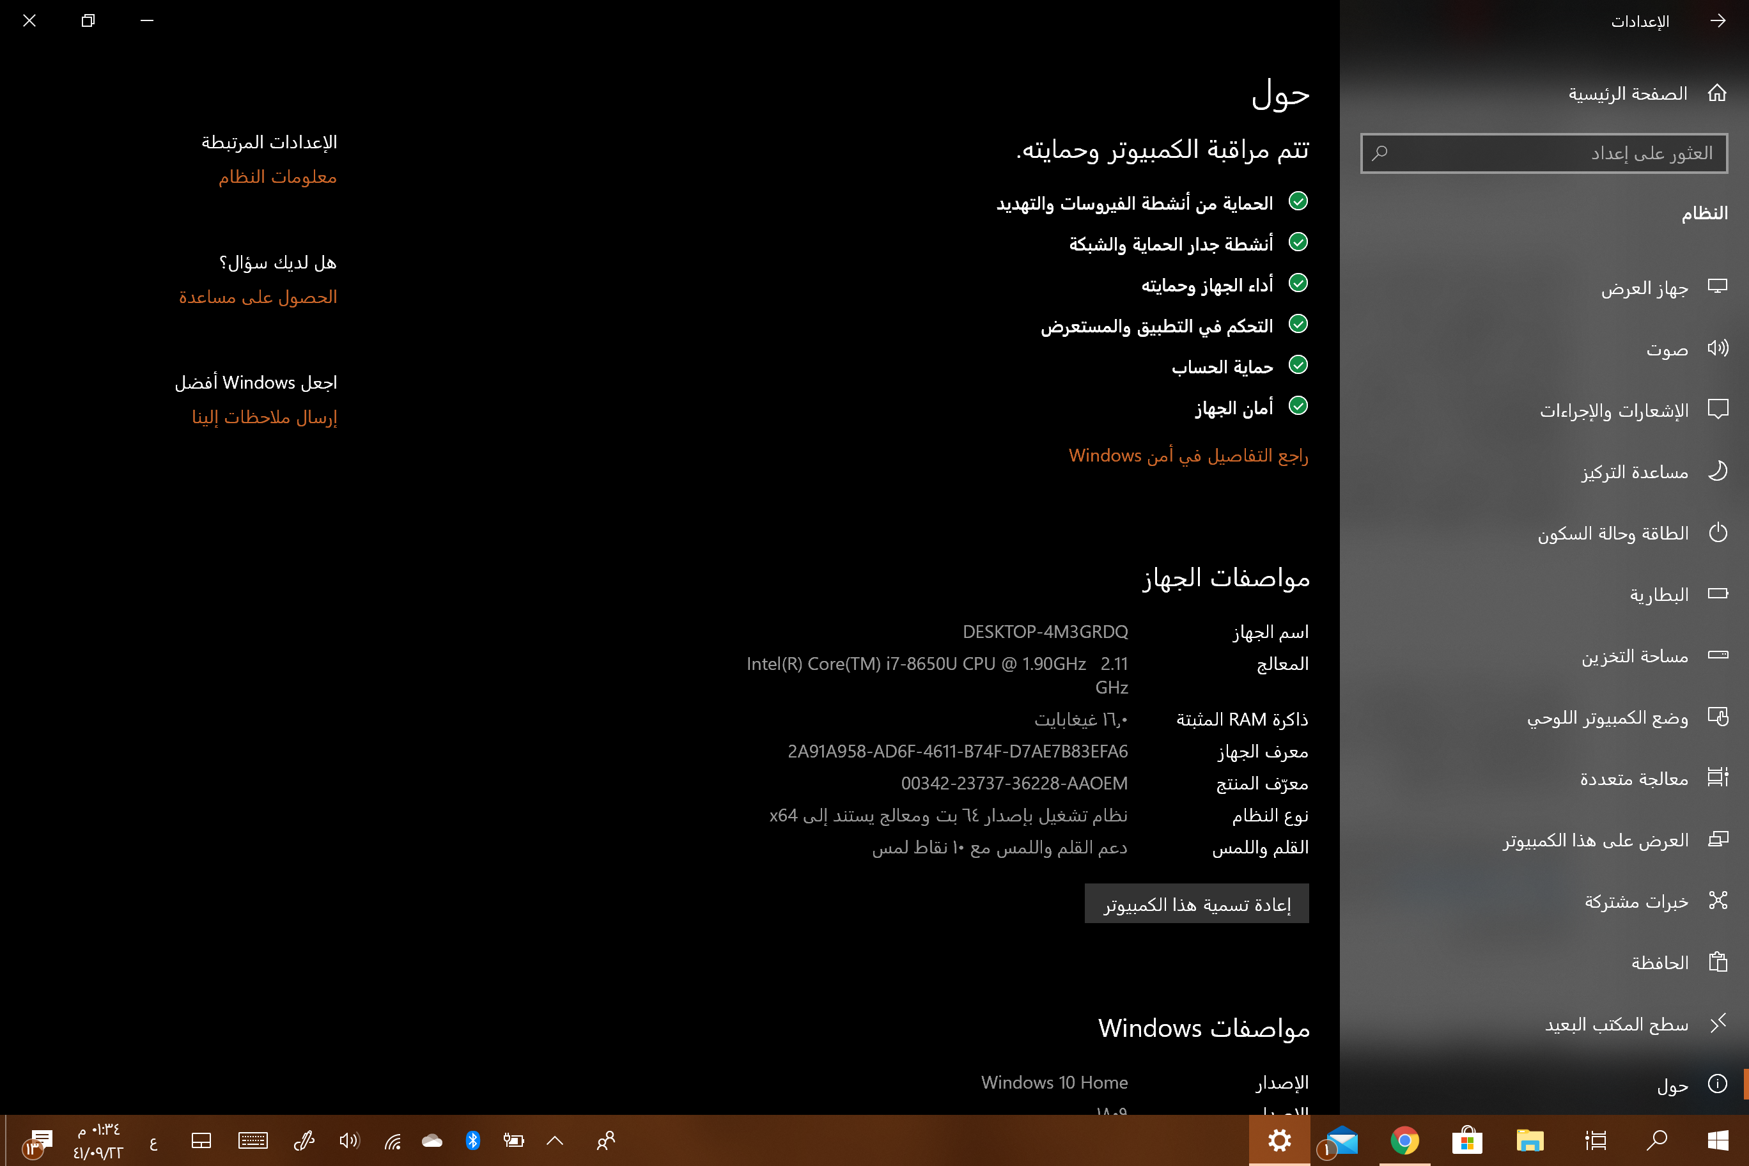This screenshot has width=1749, height=1166.
Task: Open the Storage sidebar item
Action: coord(1634,656)
